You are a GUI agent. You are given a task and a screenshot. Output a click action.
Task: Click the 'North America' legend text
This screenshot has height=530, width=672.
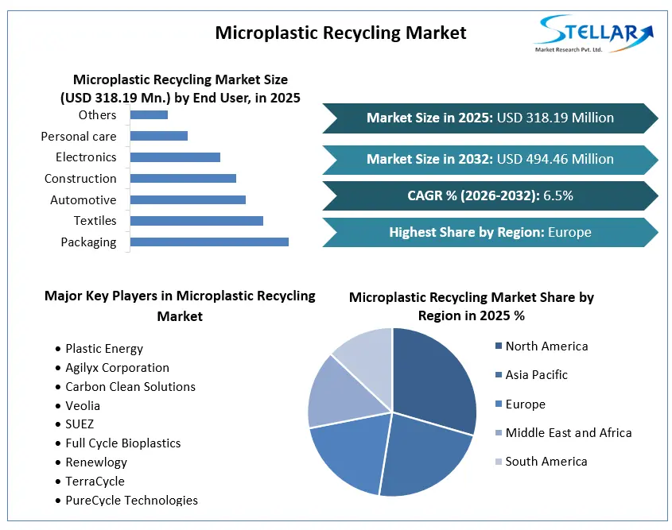click(546, 346)
